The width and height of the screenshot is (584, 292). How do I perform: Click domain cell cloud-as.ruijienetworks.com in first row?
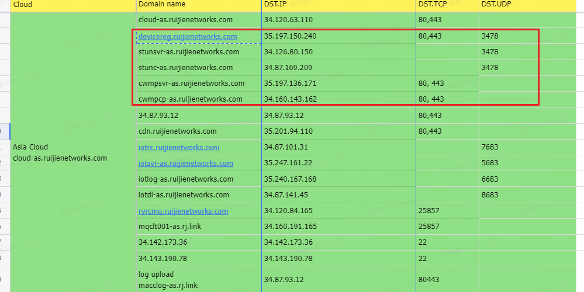tap(199, 20)
